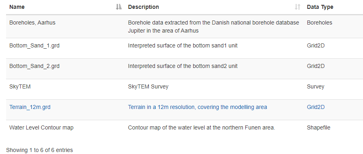The image size is (363, 154).
Task: Click the bottom sand1 unit description
Action: coord(183,46)
